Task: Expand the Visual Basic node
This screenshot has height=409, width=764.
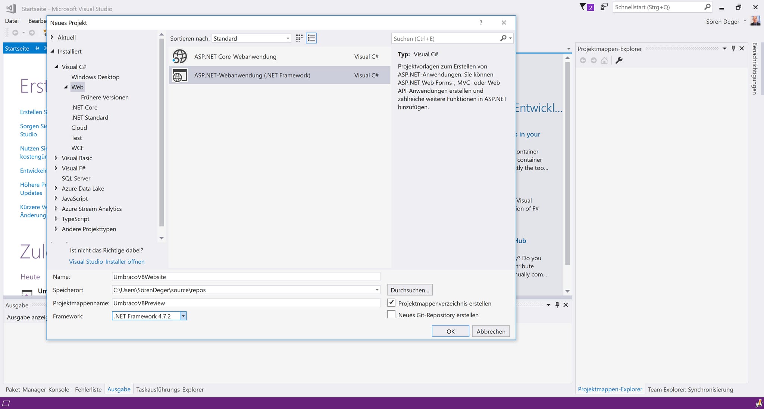Action: coord(56,158)
